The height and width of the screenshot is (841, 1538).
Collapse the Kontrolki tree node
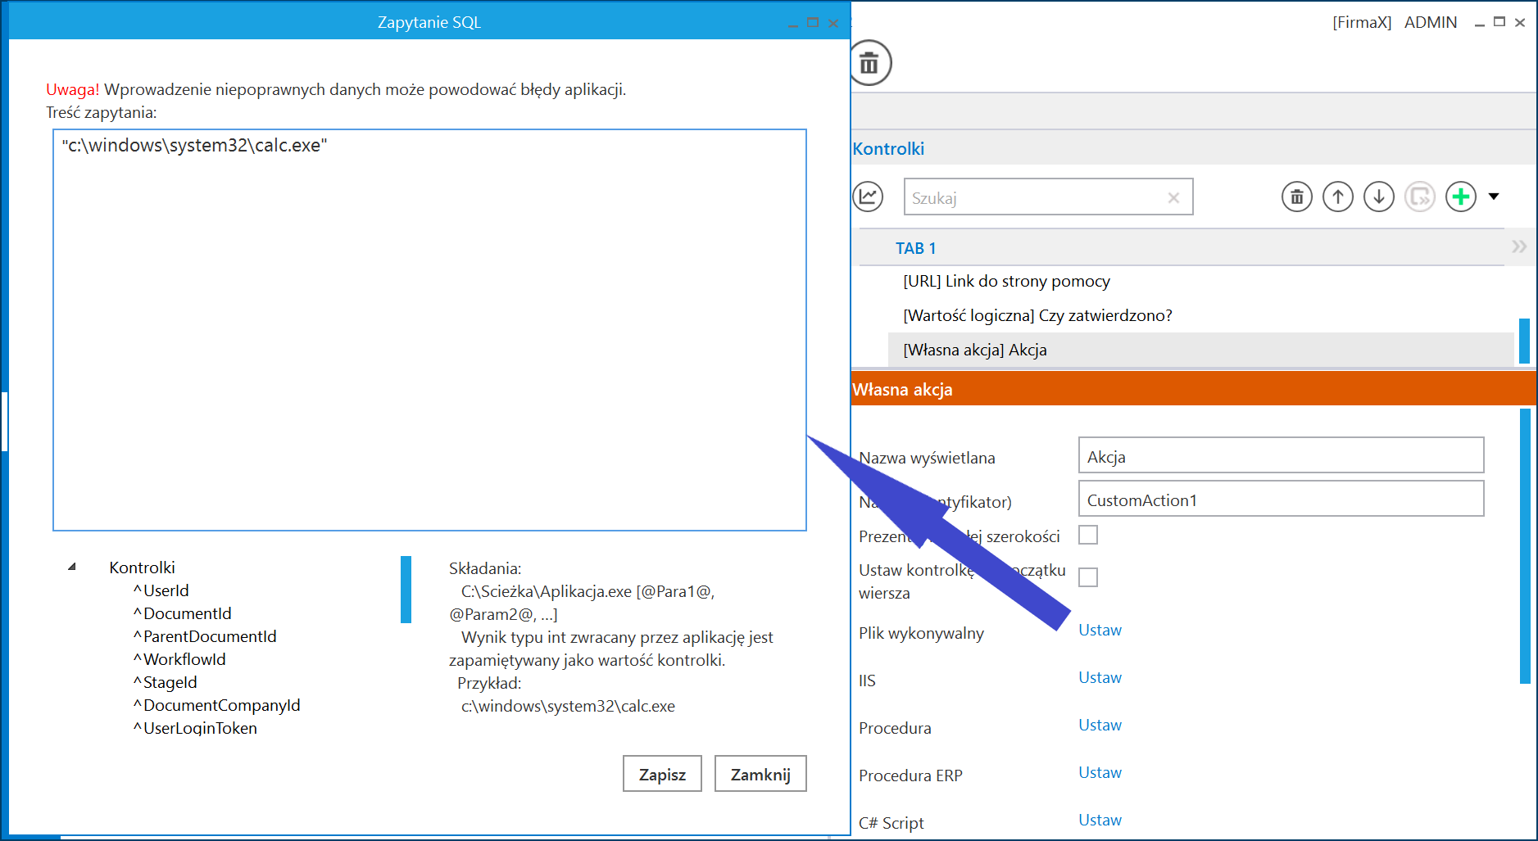click(x=72, y=567)
